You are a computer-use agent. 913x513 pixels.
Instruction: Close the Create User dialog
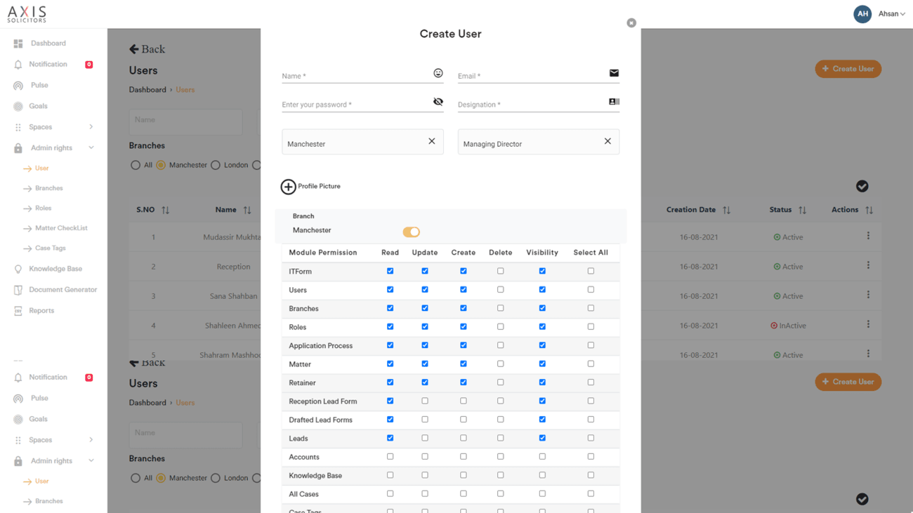631,23
